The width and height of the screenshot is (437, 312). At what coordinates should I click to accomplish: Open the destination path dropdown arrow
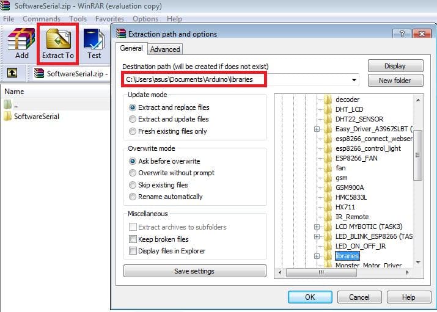(354, 79)
